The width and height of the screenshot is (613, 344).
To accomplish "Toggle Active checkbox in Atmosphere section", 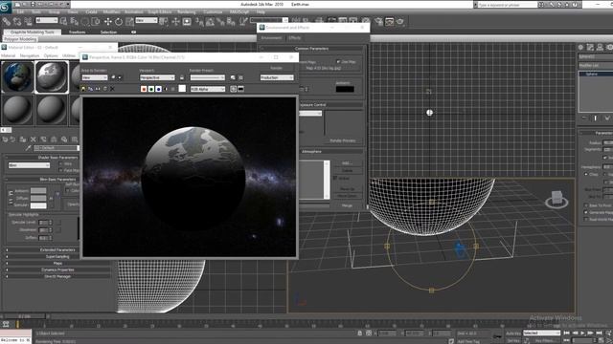I will [335, 179].
